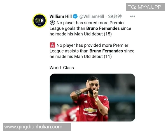Click the Manchester United crest on the jersey
Viewport: 168px width, 134px height.
click(96, 103)
